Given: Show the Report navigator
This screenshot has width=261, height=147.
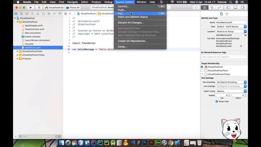Looking at the screenshot, I should coord(60,13).
